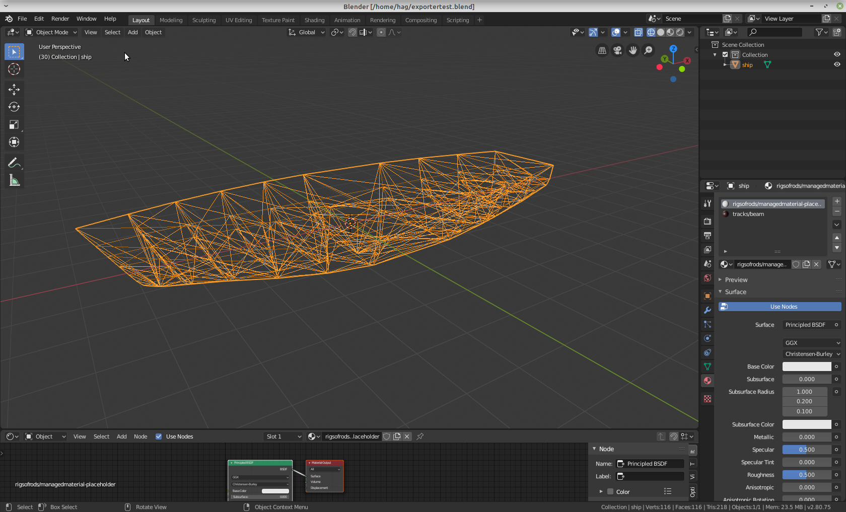This screenshot has width=846, height=512.
Task: Select the Cursor tool in the toolbar
Action: coord(14,69)
